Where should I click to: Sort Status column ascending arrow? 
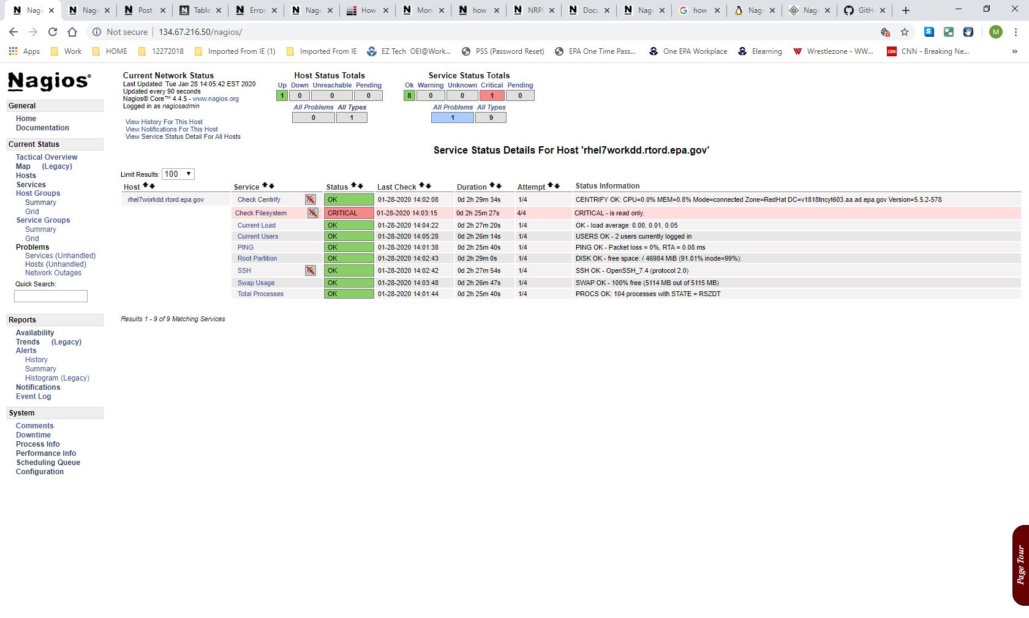(x=353, y=186)
